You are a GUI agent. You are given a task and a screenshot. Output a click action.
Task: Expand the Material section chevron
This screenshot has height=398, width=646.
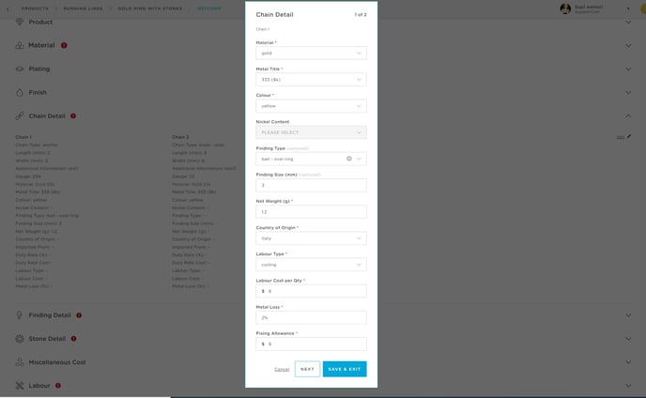(628, 45)
